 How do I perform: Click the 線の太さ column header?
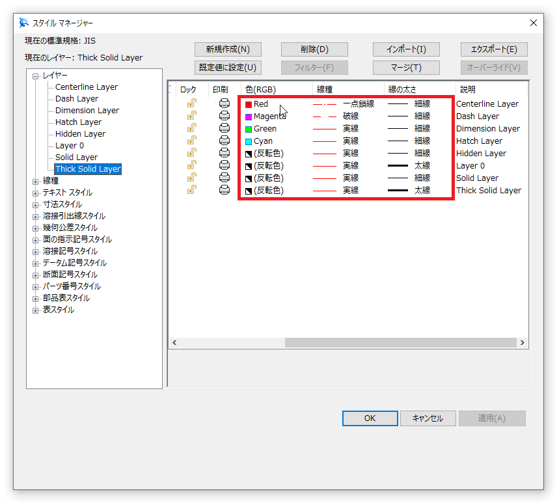click(x=402, y=90)
